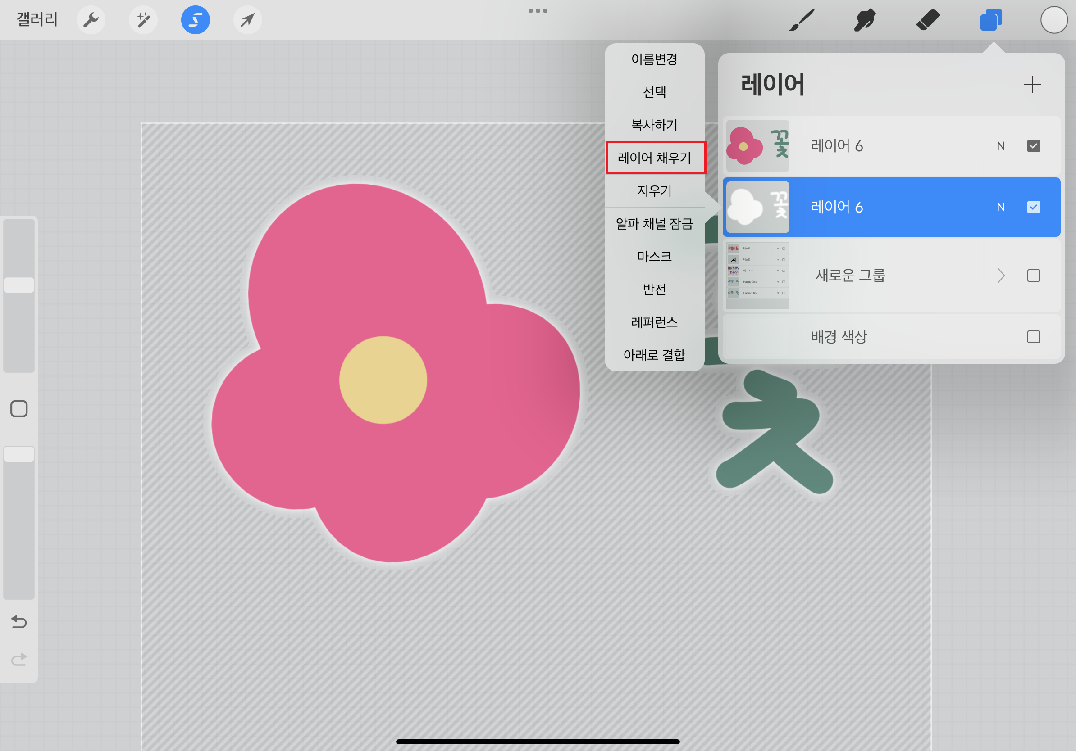Image resolution: width=1076 pixels, height=751 pixels.
Task: Toggle visibility of 배경 색상 layer
Action: click(1033, 337)
